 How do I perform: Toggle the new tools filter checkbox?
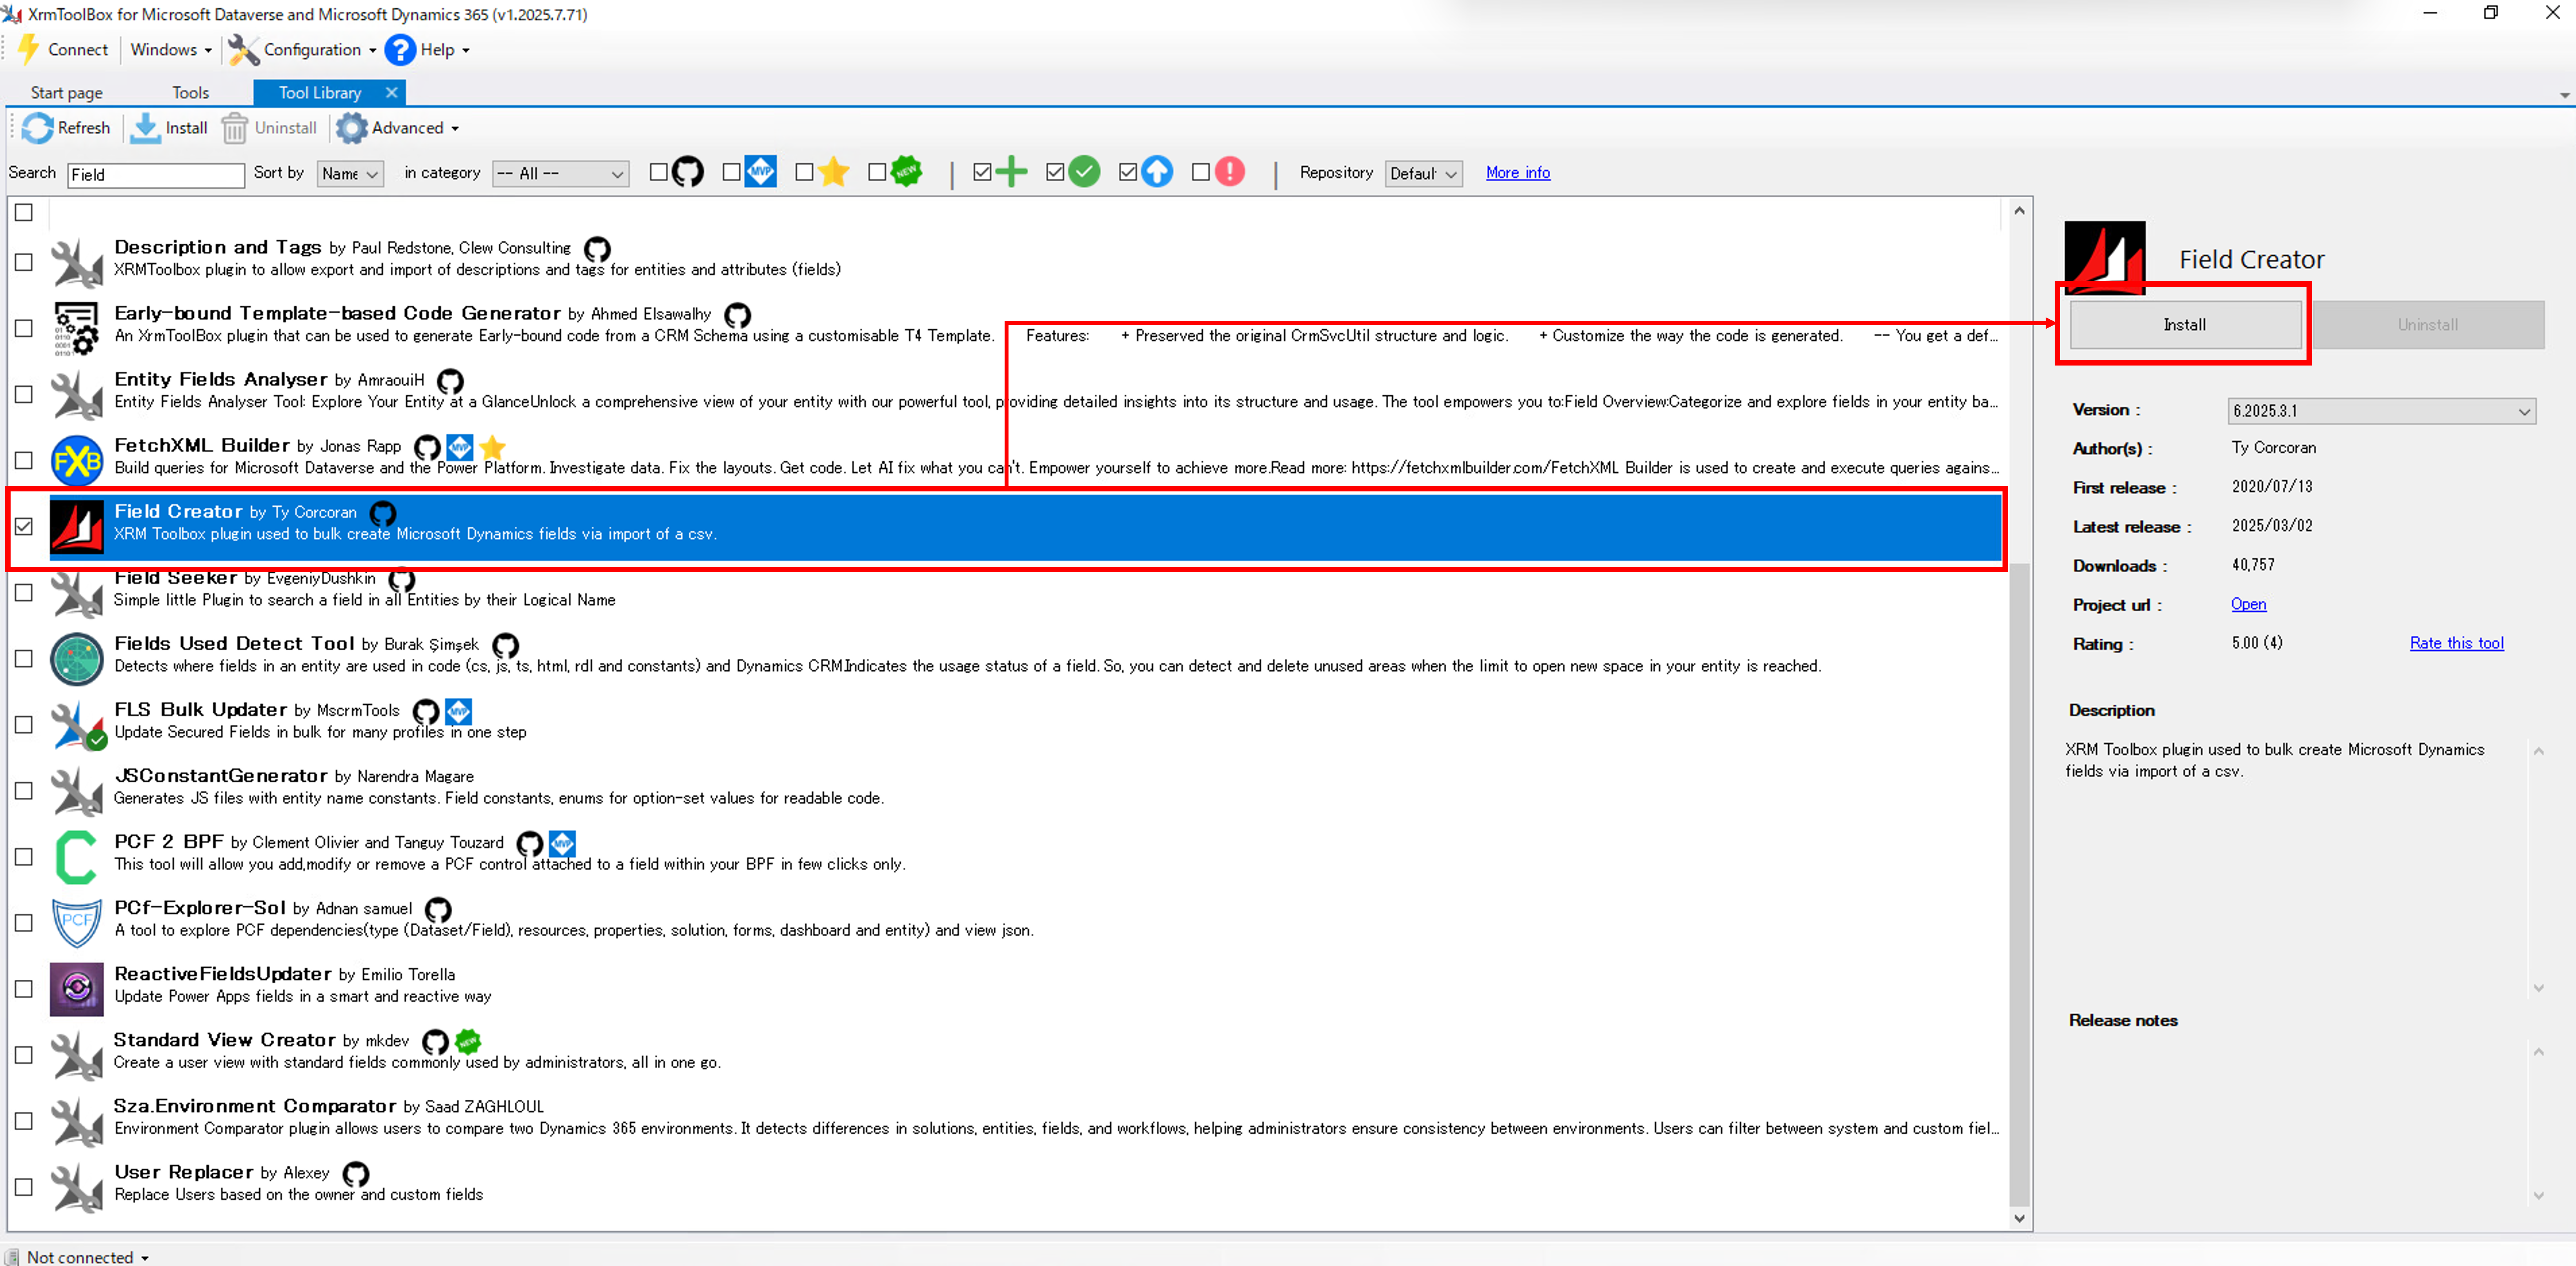[877, 172]
